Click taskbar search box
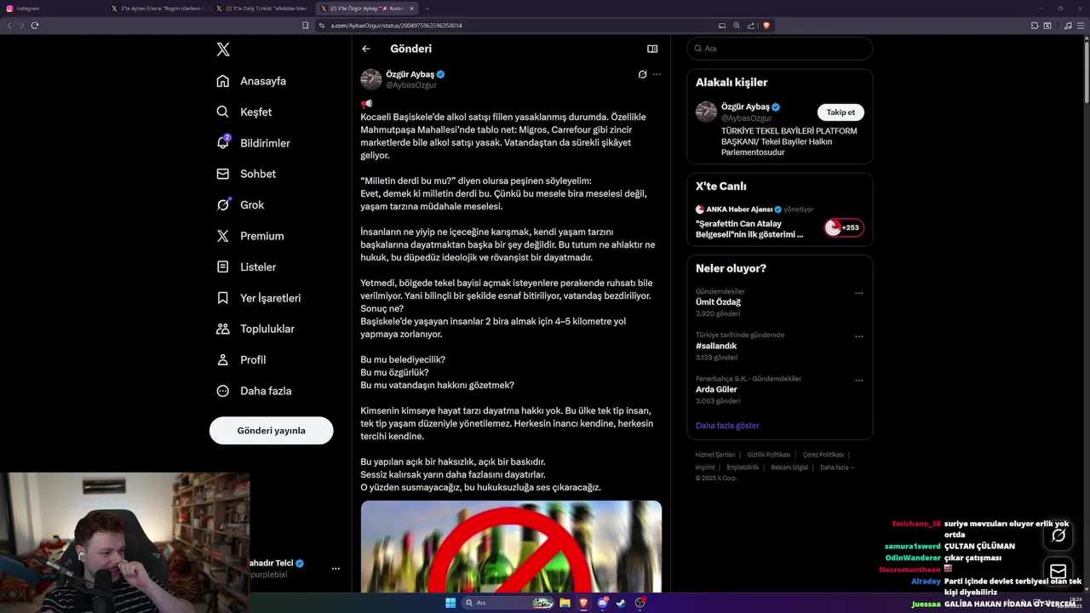Viewport: 1090px width, 613px height. pyautogui.click(x=508, y=603)
